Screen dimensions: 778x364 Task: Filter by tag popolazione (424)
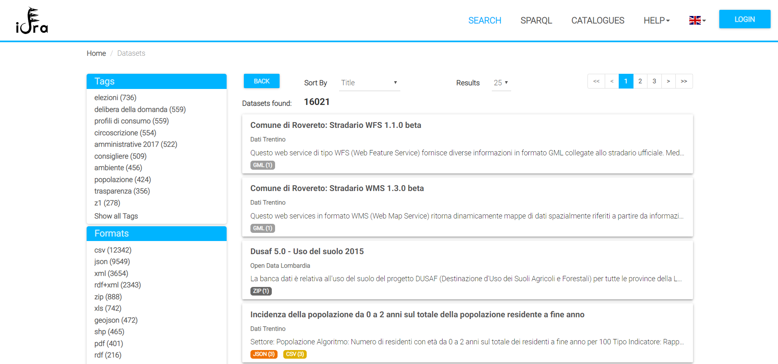pos(123,180)
